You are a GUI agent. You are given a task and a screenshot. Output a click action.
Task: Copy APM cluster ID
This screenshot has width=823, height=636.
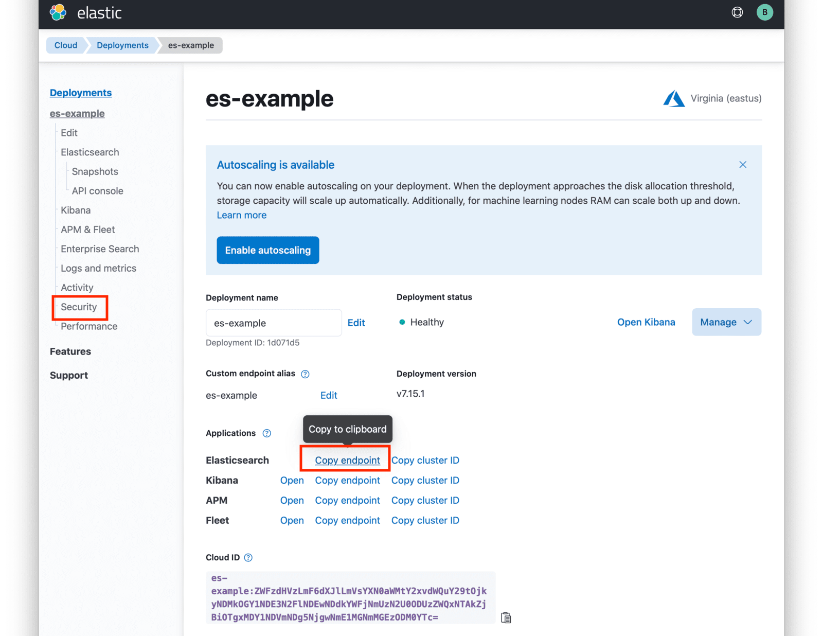425,501
